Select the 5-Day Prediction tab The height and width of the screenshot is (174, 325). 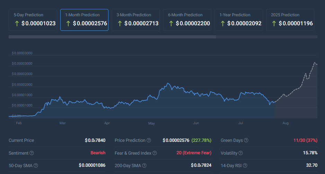pyautogui.click(x=33, y=20)
